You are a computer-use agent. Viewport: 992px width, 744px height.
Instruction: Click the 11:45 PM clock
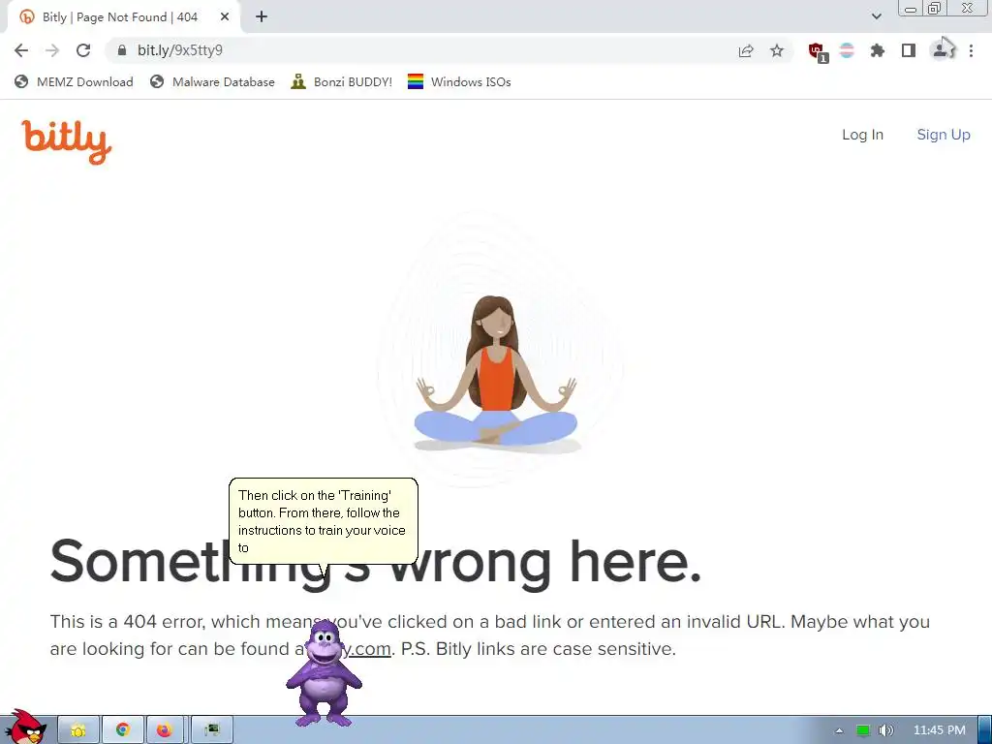pos(939,730)
